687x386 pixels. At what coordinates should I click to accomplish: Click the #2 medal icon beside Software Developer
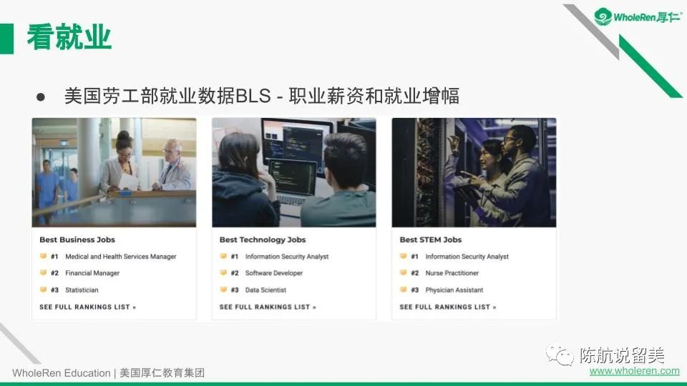point(223,273)
